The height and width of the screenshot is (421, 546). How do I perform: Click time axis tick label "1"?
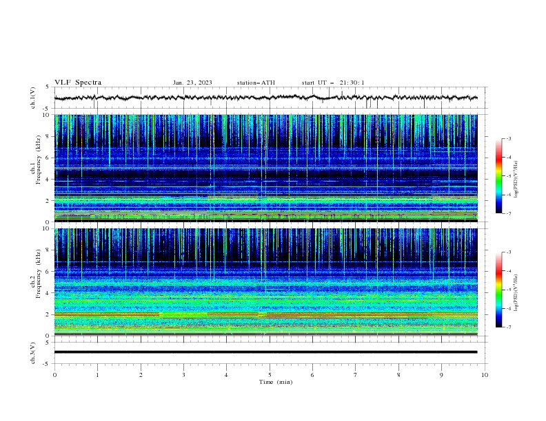coord(97,375)
